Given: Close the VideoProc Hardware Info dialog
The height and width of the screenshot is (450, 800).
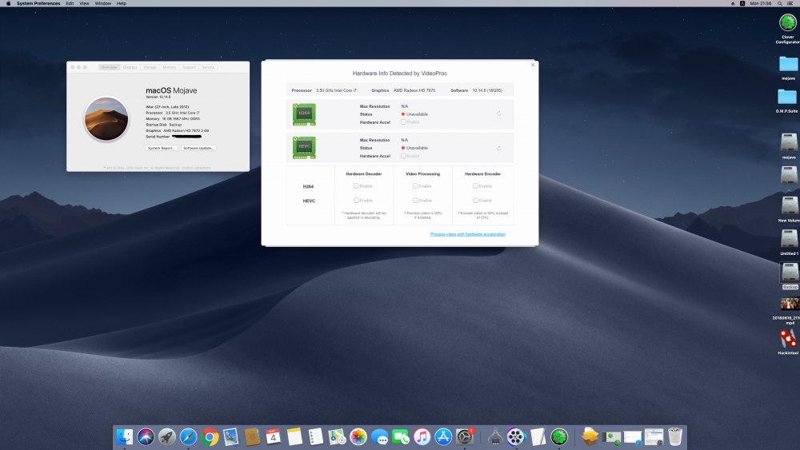Looking at the screenshot, I should click(x=533, y=65).
